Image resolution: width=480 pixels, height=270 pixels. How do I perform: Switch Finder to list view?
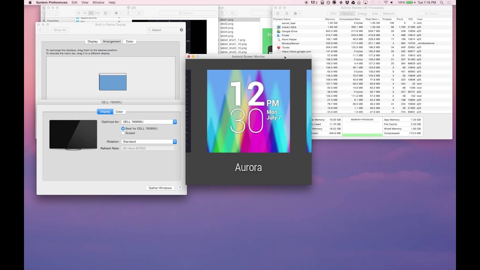pyautogui.click(x=85, y=13)
